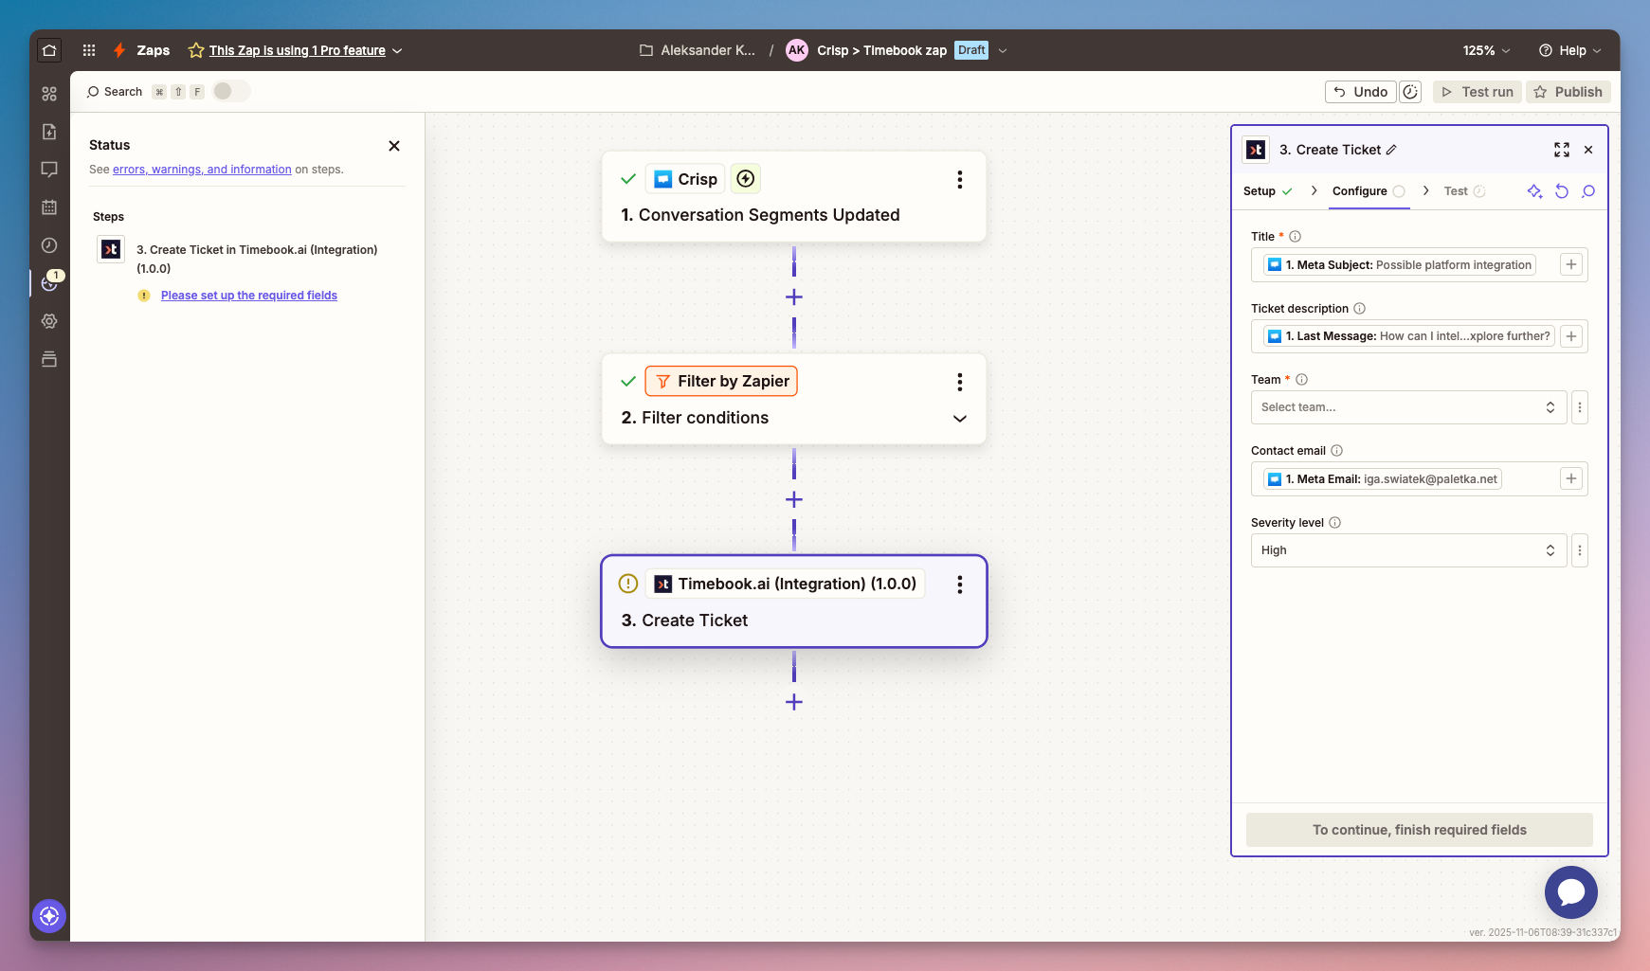Open the 125% zoom dropdown

(1485, 50)
